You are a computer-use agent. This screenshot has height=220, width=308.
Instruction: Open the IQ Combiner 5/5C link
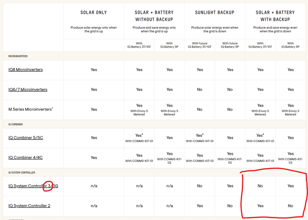tap(26, 138)
